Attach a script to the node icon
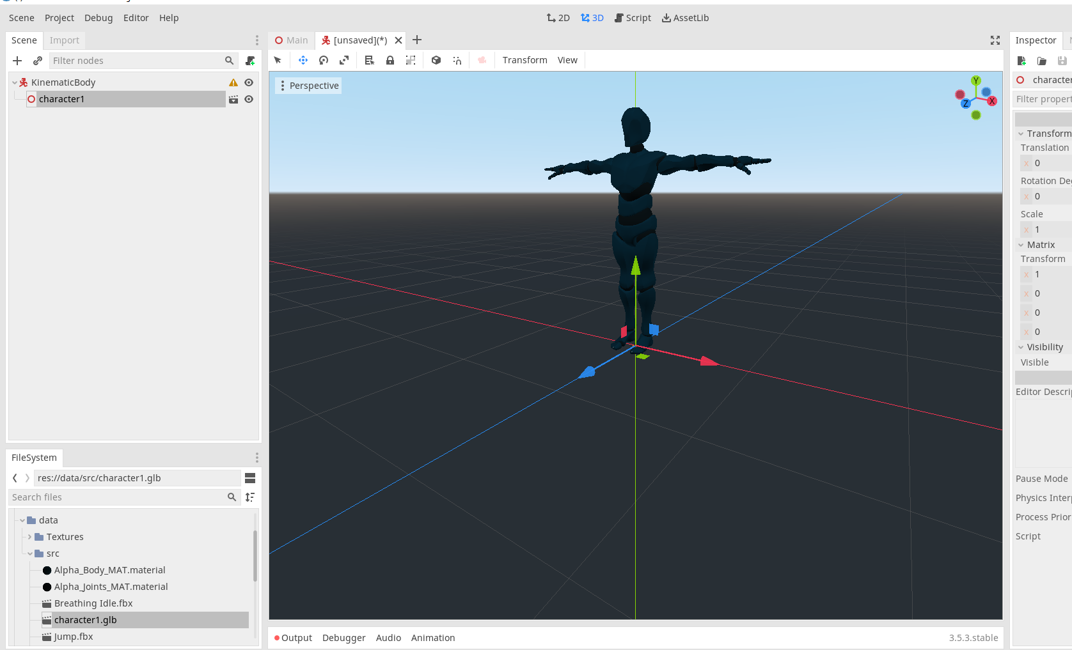 click(x=250, y=61)
